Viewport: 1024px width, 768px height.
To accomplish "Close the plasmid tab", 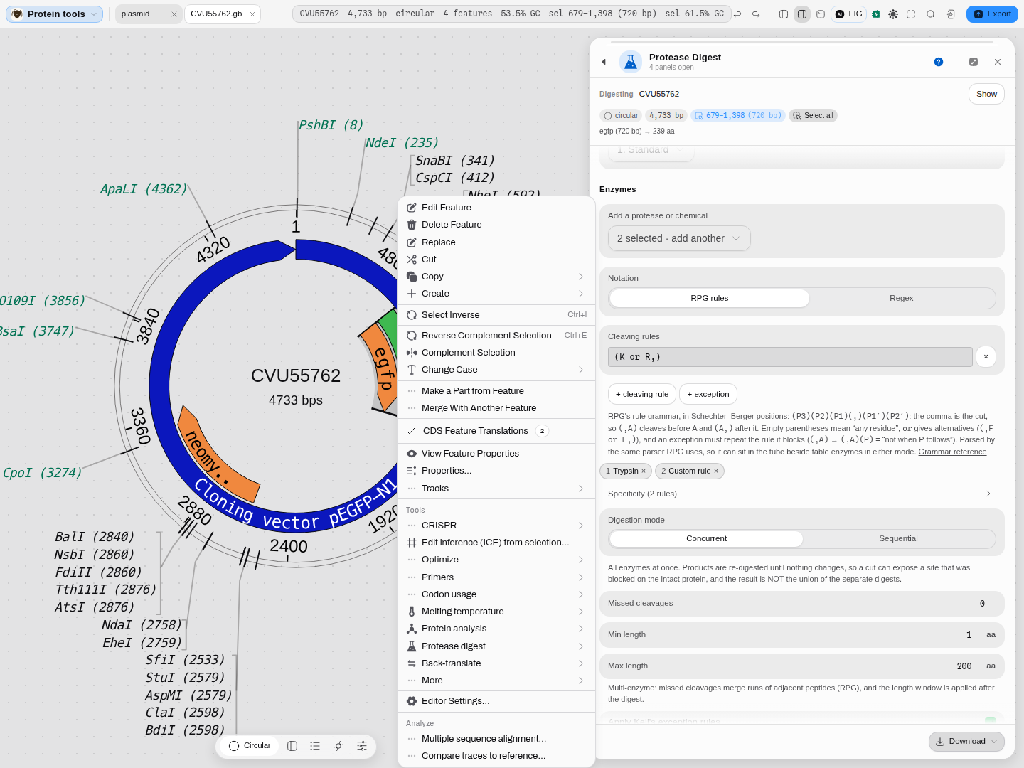I will tap(174, 14).
